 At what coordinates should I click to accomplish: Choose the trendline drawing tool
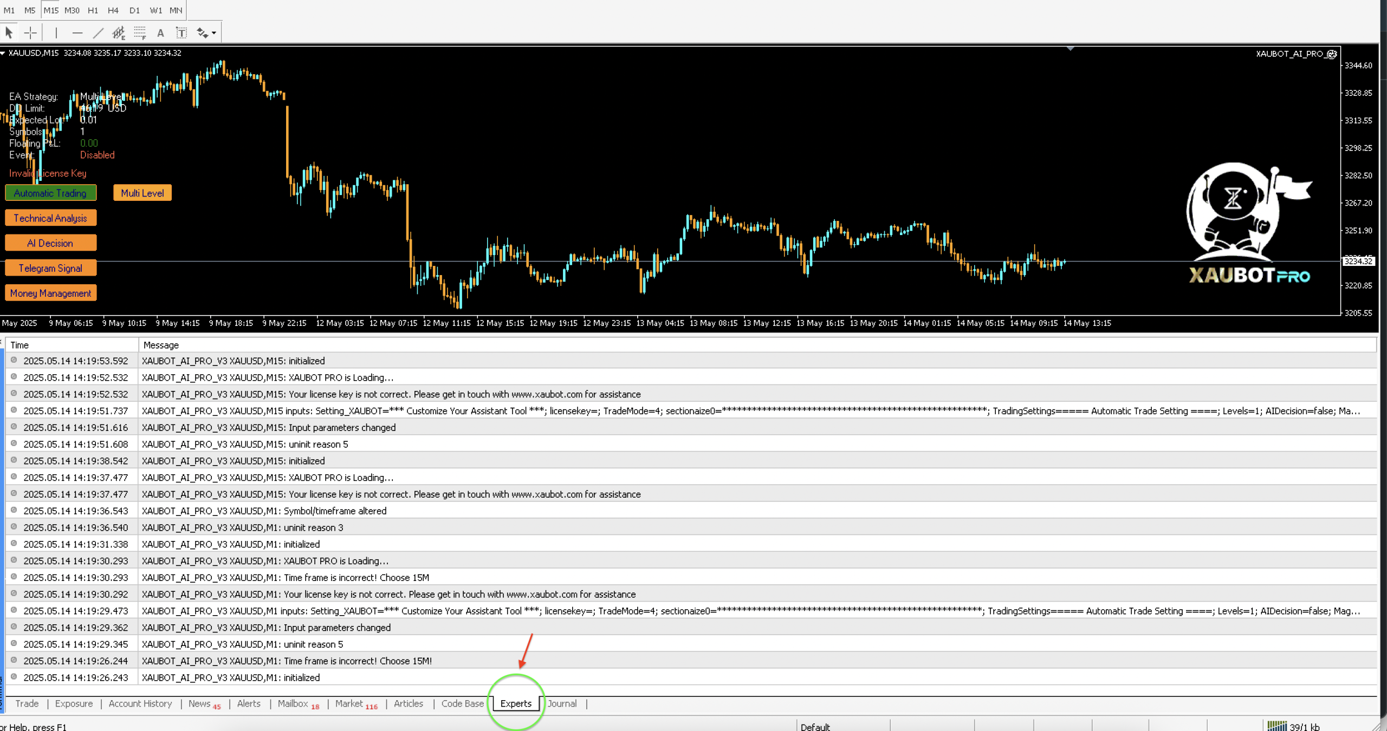(98, 33)
